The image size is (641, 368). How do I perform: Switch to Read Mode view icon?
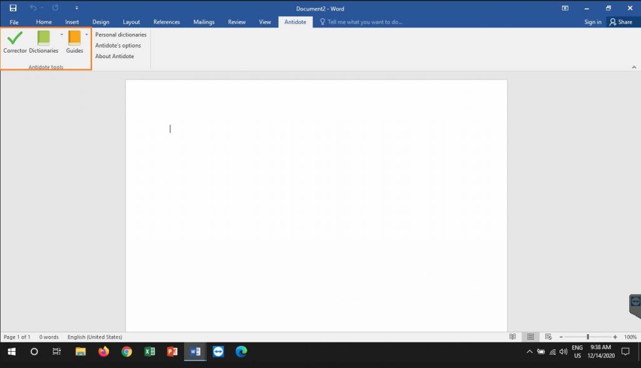513,337
